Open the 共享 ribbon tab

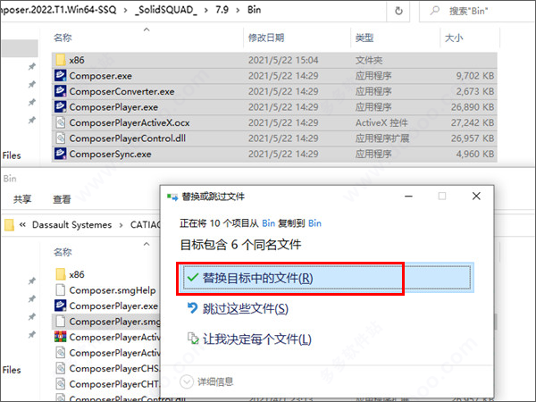point(22,199)
